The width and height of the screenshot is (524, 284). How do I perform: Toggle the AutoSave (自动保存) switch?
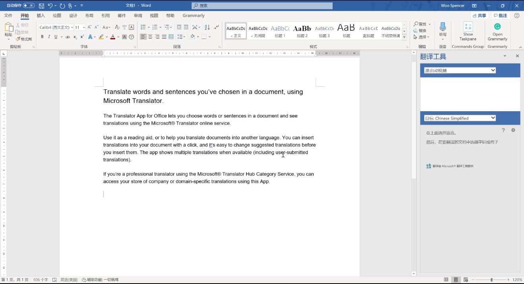point(29,6)
